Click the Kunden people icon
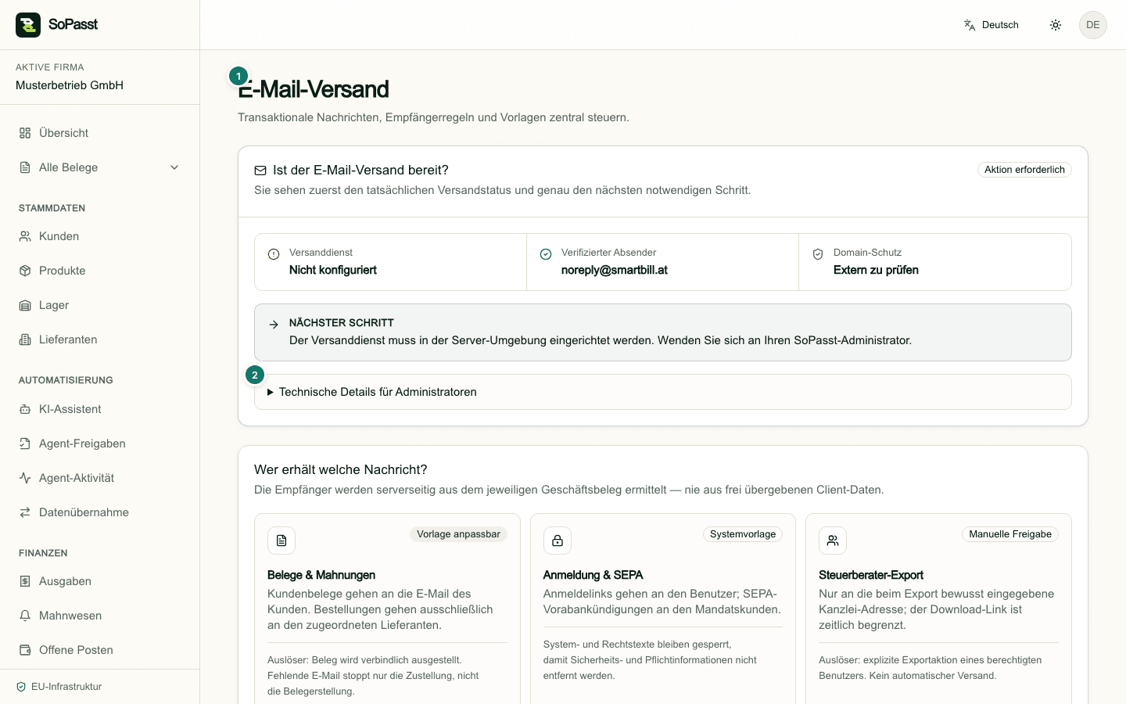The width and height of the screenshot is (1126, 704). click(x=25, y=236)
